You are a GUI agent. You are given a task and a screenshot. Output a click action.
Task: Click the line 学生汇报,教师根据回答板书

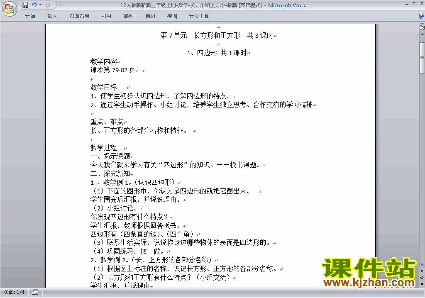135,225
